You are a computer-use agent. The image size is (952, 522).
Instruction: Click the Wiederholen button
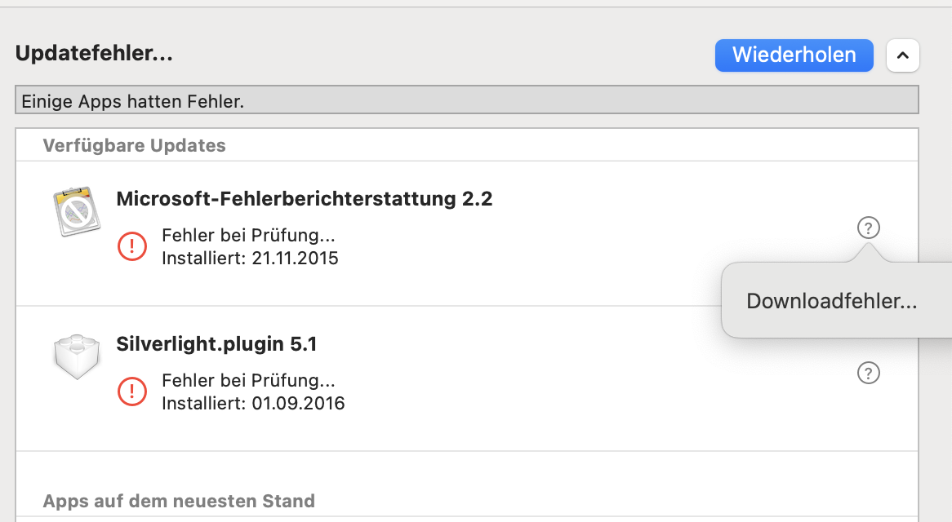[794, 55]
